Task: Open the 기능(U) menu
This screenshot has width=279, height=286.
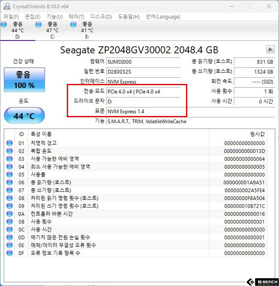Action: click(x=55, y=17)
